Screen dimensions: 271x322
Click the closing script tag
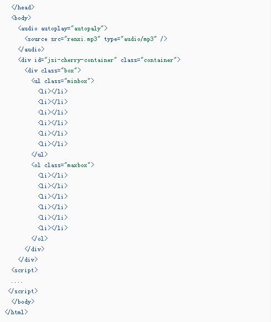coord(23,291)
